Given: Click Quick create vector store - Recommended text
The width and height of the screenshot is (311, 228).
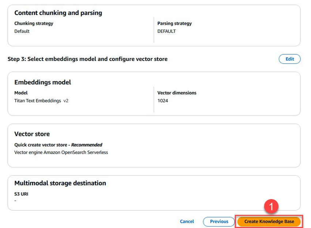Looking at the screenshot, I should click(58, 145).
